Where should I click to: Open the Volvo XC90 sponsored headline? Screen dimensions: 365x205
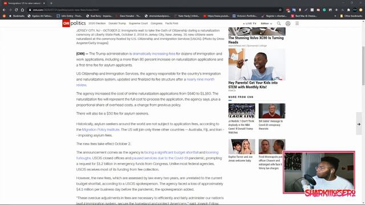point(256,40)
